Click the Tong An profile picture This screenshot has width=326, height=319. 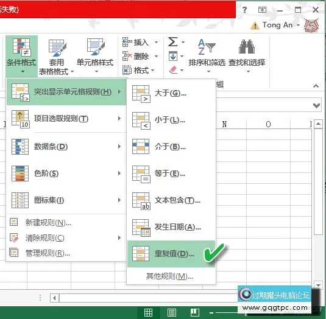pyautogui.click(x=311, y=26)
